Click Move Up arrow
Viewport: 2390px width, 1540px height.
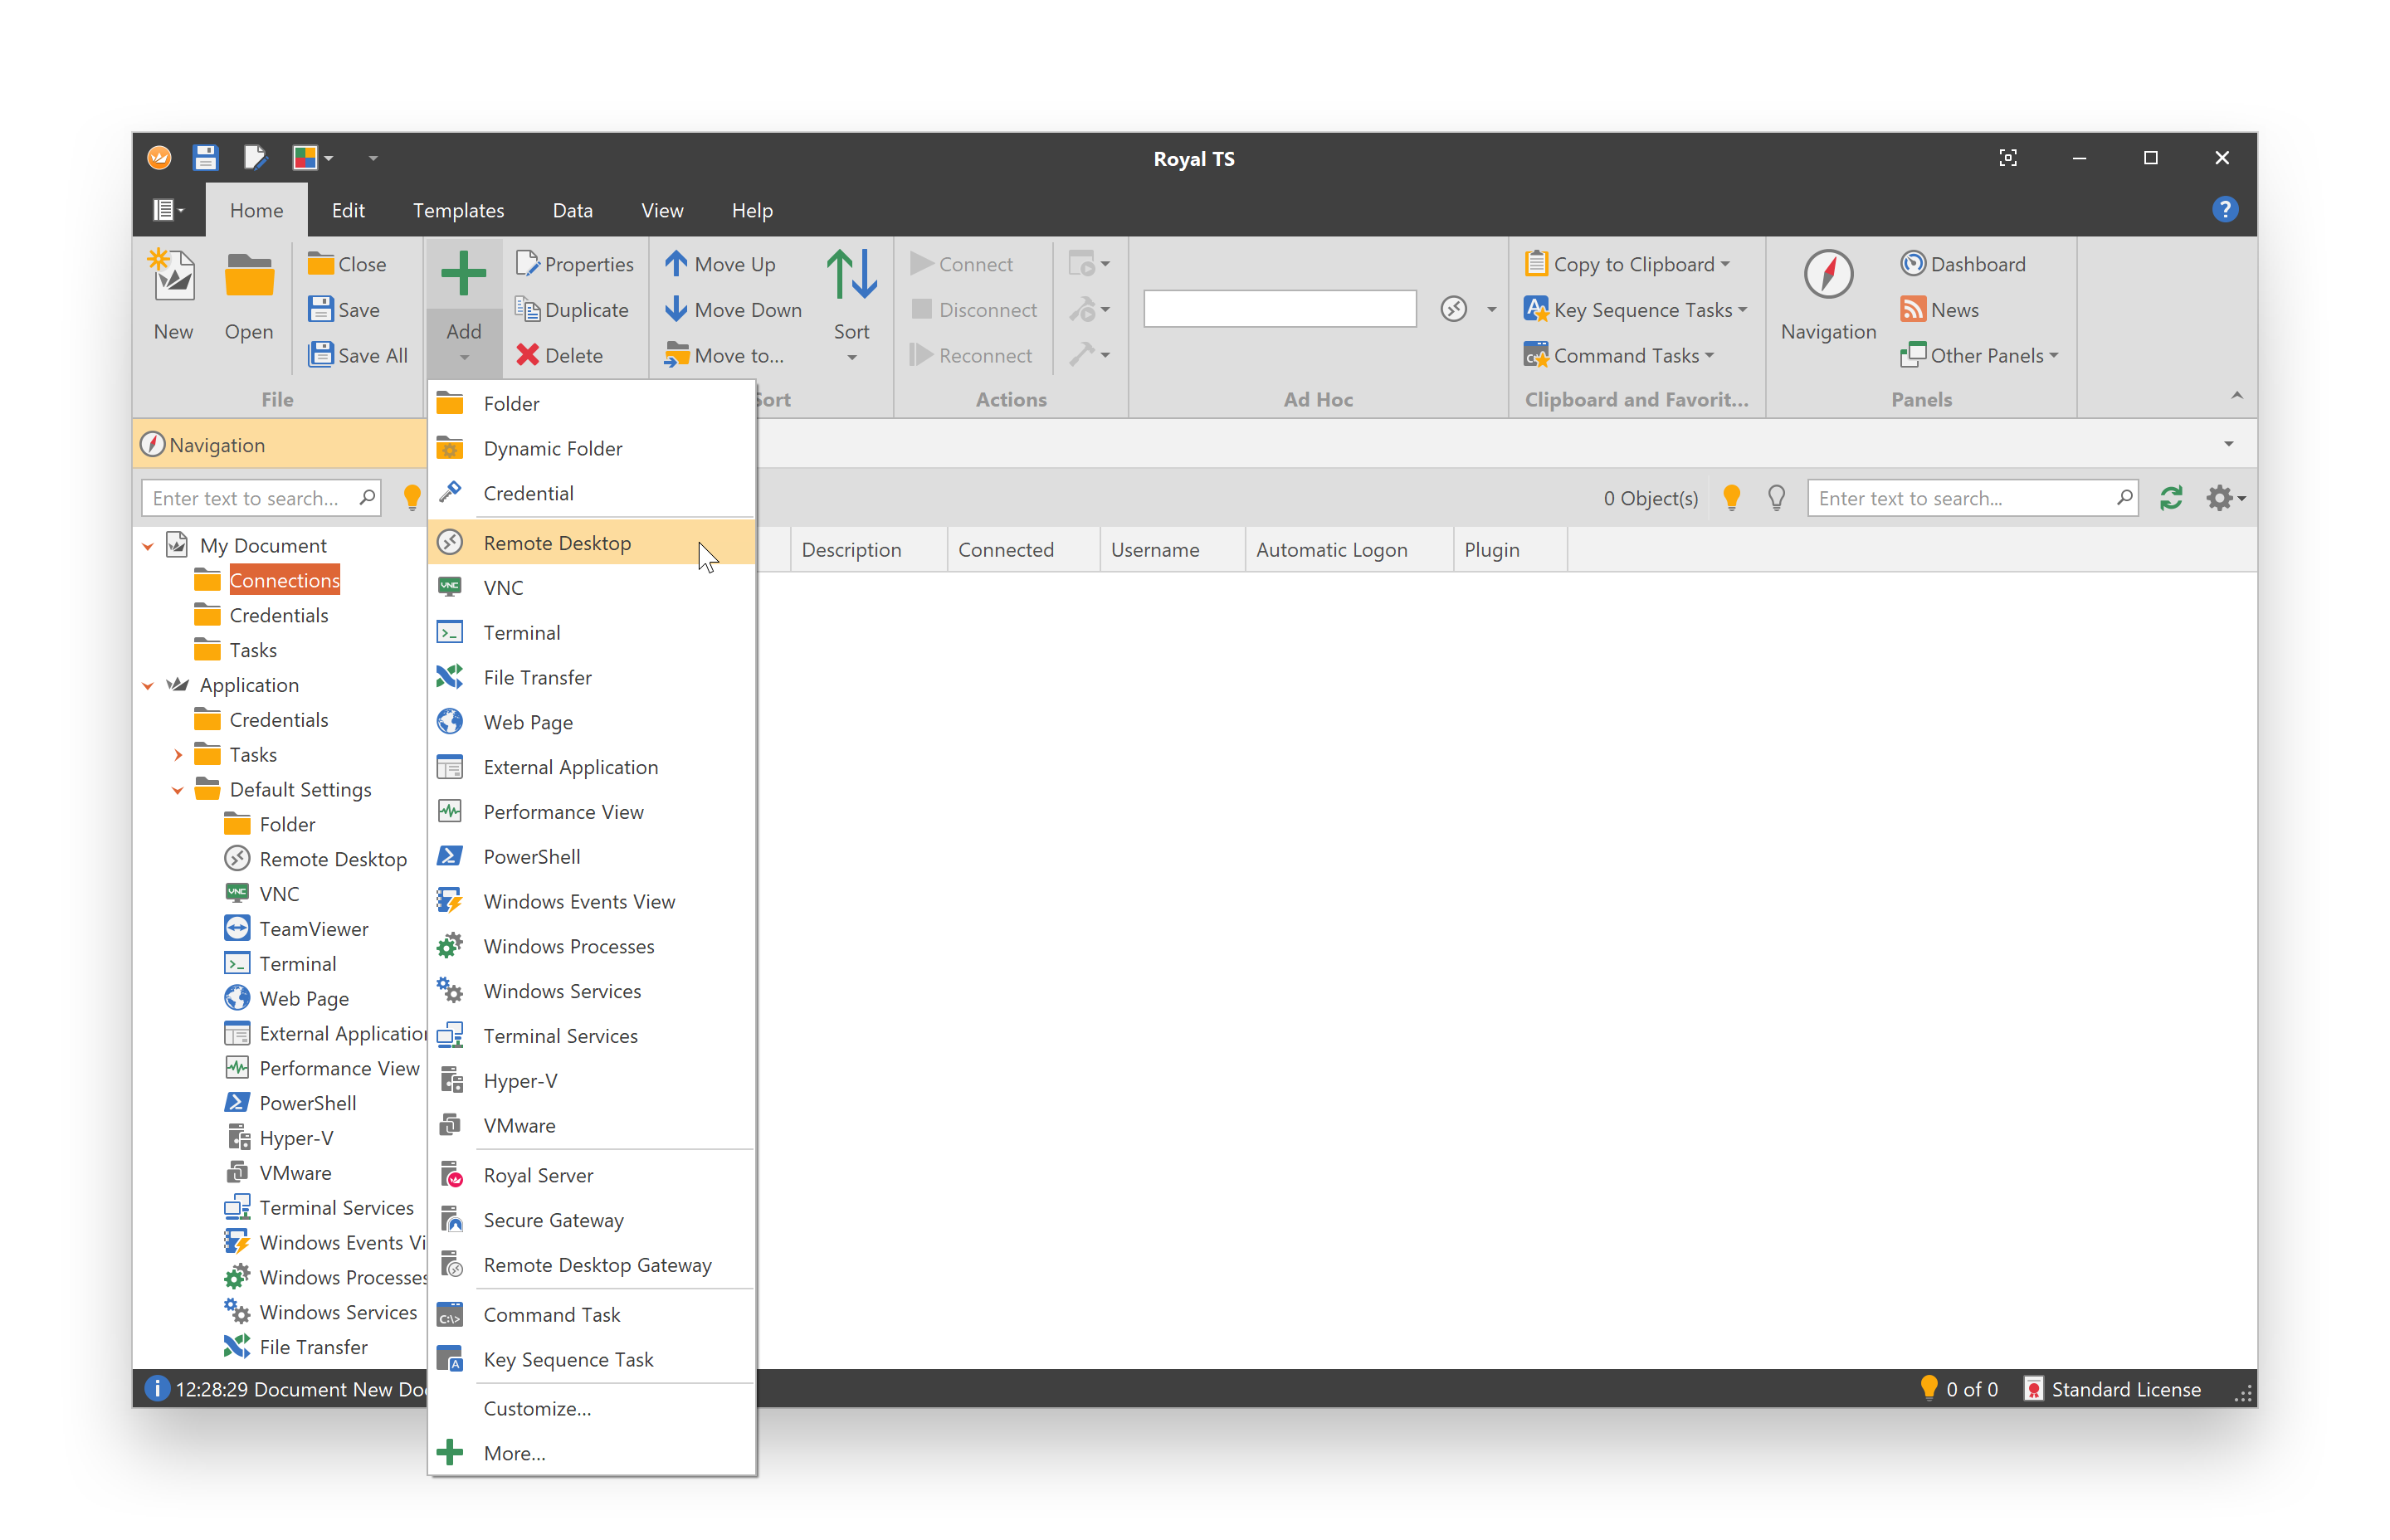[x=676, y=263]
